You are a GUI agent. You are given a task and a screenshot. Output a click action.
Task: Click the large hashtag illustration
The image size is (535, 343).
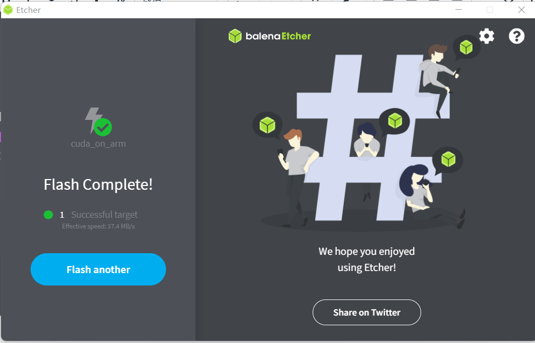pyautogui.click(x=372, y=137)
